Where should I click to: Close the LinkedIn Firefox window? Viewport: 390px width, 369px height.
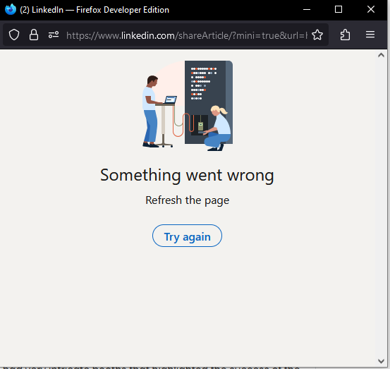point(371,9)
